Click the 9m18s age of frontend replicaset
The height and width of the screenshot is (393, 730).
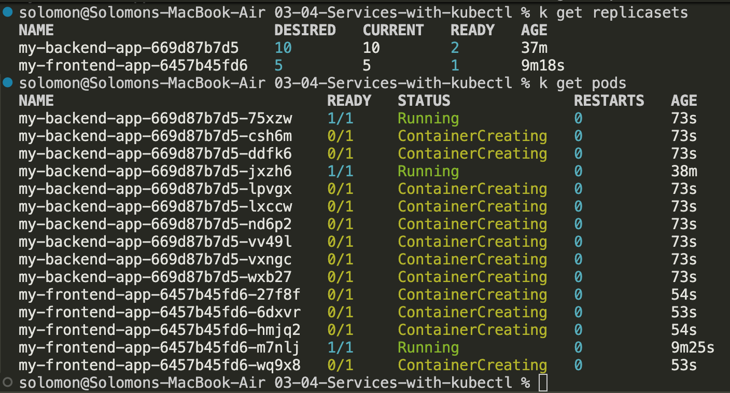coord(543,66)
